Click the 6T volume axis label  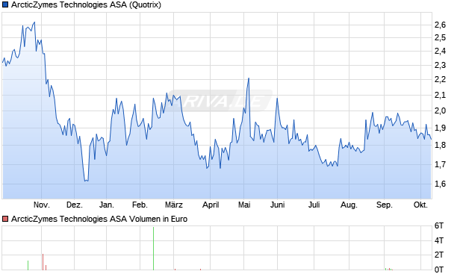(439, 226)
